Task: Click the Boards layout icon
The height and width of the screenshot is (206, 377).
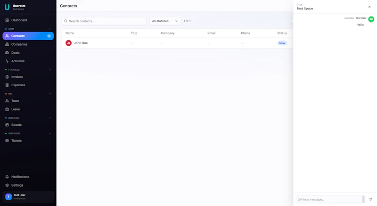Action: click(7, 125)
